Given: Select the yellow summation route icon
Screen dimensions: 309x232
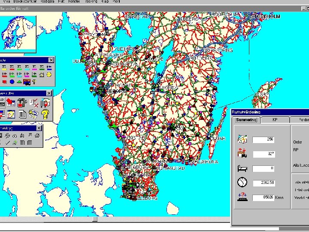Looking at the screenshot, I should tap(4, 68).
